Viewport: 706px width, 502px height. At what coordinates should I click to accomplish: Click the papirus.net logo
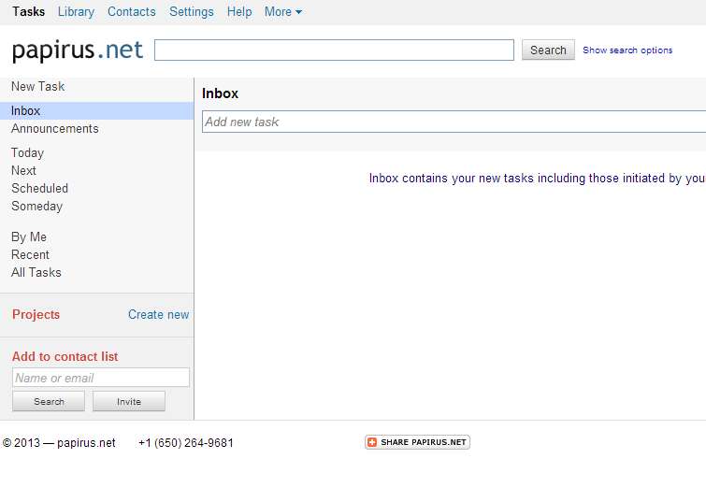click(78, 50)
